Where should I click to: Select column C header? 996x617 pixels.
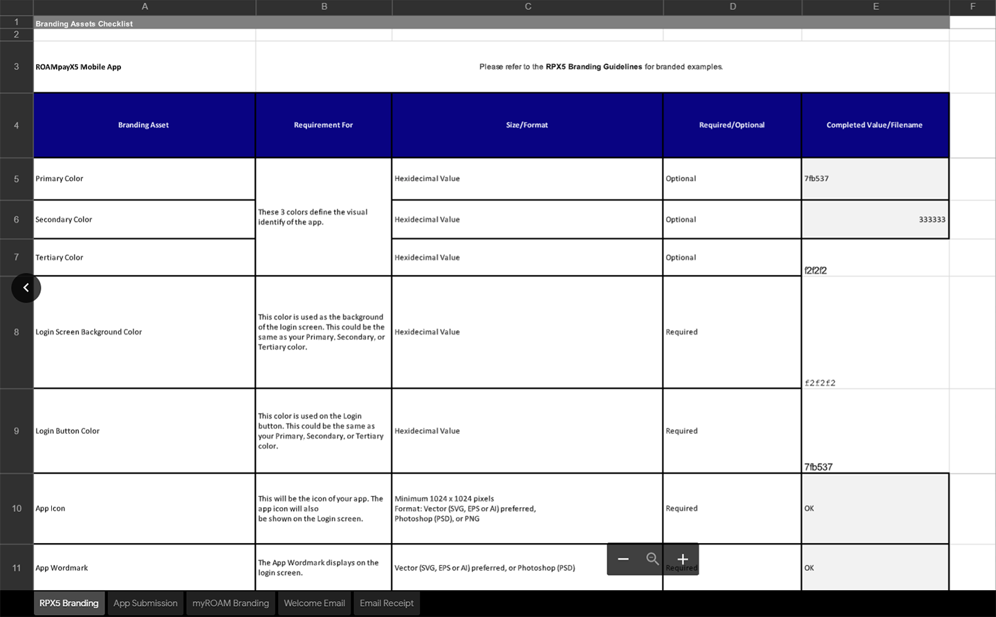click(x=528, y=7)
